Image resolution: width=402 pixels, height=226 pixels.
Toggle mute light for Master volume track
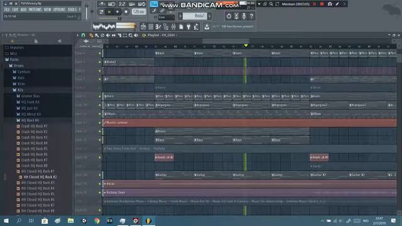(100, 123)
